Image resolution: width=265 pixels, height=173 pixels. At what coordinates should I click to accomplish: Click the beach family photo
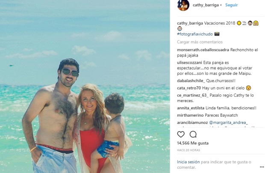point(85,86)
